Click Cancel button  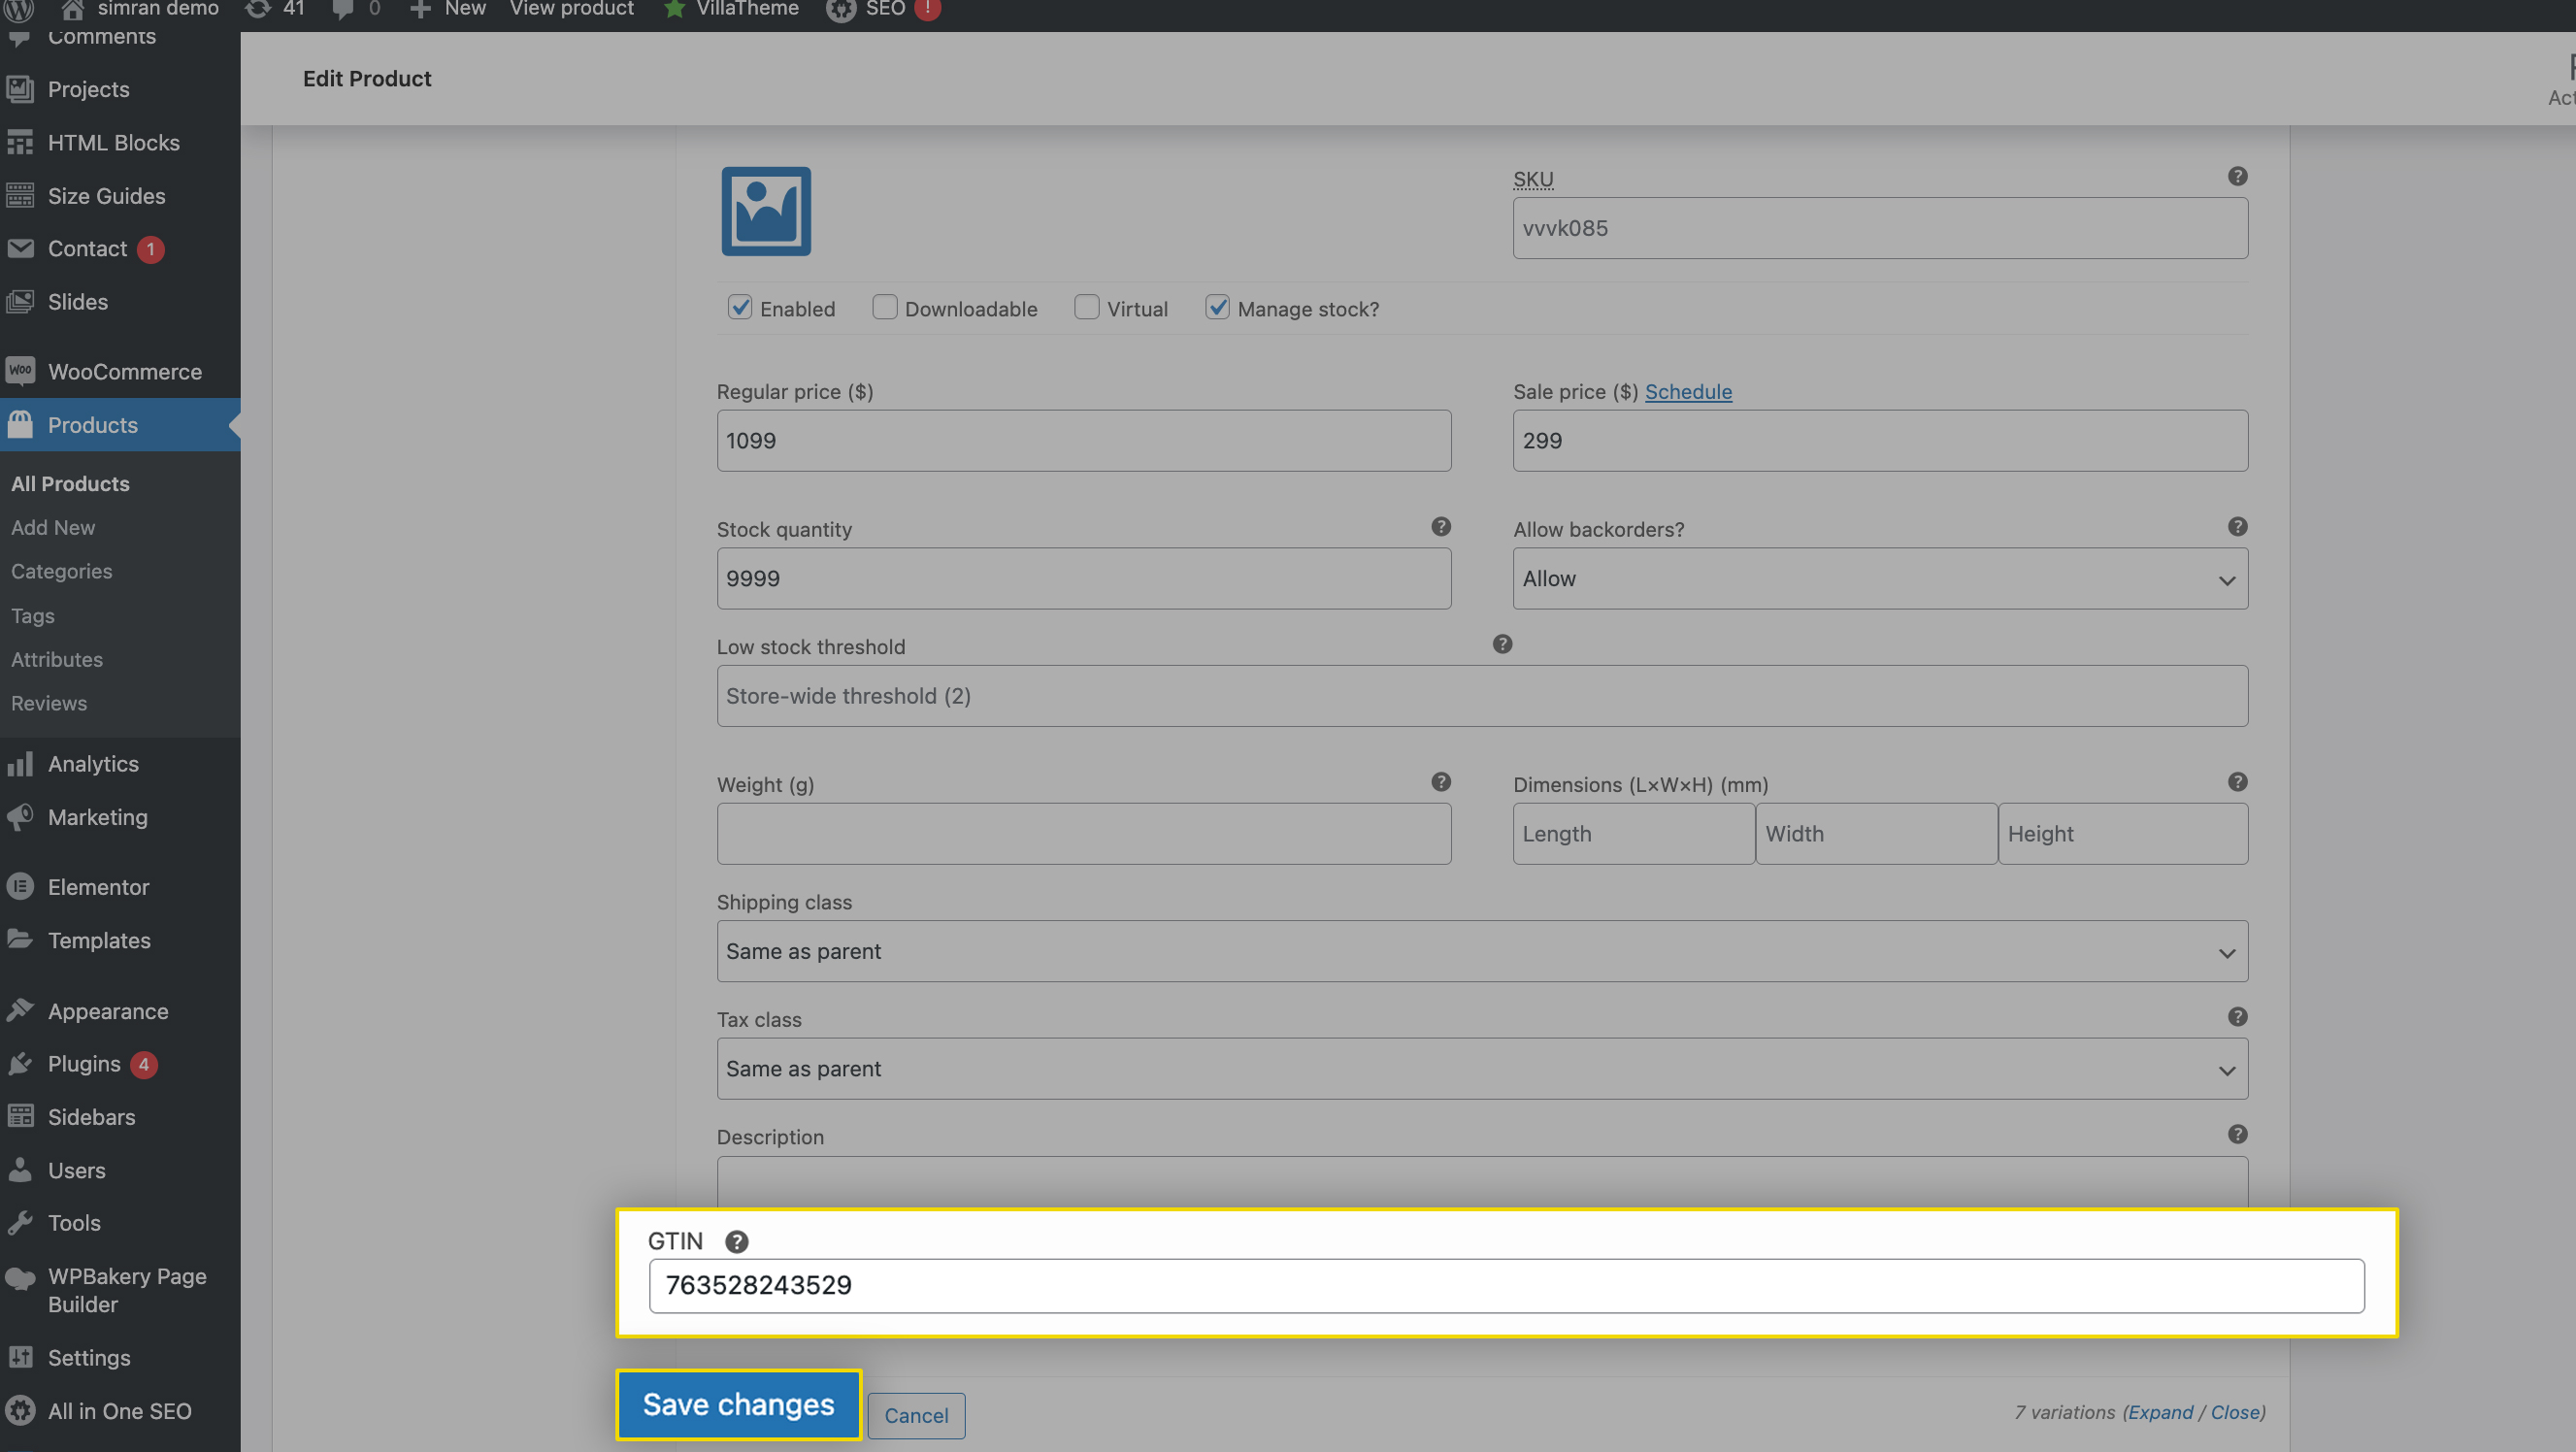[x=916, y=1416]
